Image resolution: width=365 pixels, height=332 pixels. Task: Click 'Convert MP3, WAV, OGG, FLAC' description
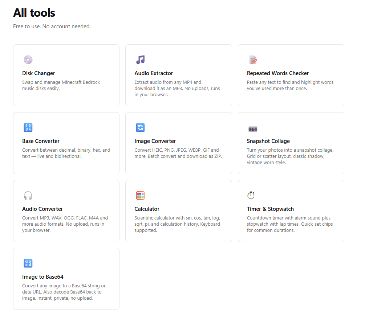pyautogui.click(x=65, y=224)
